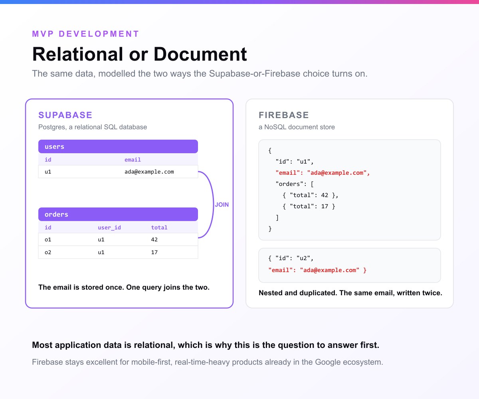Screen dimensions: 479x399
Task: Click the Most application data is relational statement
Action: coord(206,346)
